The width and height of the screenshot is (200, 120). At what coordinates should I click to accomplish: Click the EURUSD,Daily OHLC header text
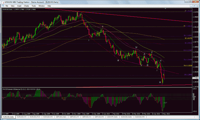point(19,9)
